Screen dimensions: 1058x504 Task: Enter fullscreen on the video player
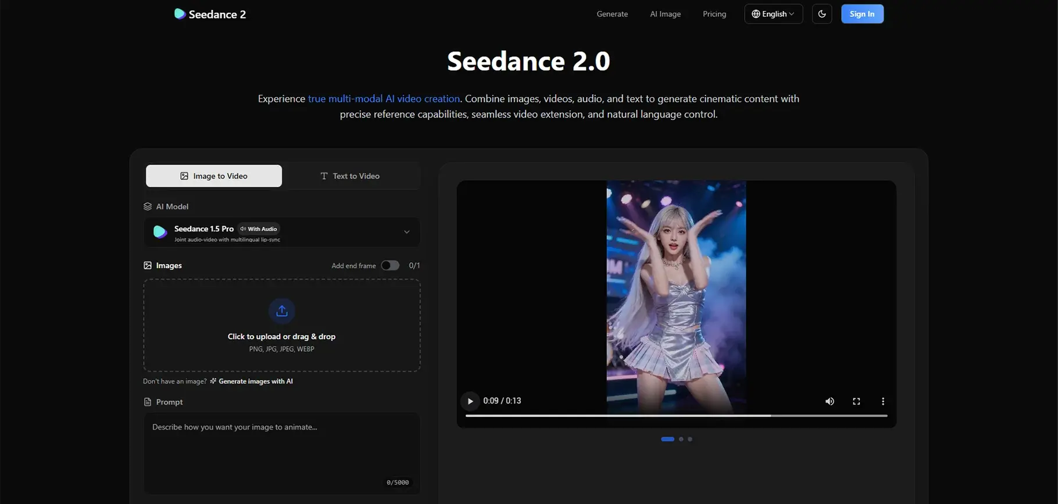pyautogui.click(x=856, y=401)
